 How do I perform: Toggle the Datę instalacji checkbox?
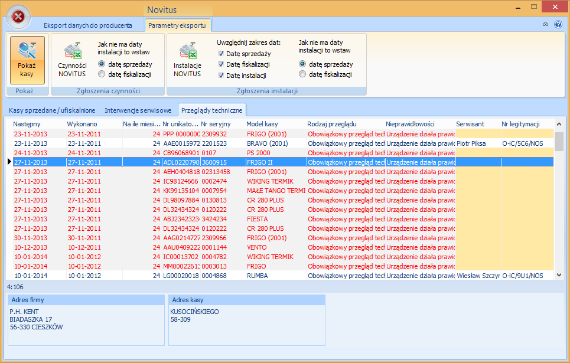click(x=221, y=75)
